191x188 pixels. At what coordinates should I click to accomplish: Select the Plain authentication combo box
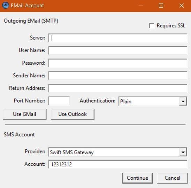(153, 101)
